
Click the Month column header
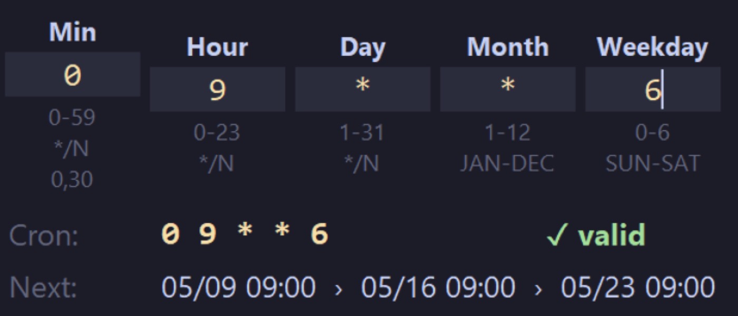(x=508, y=47)
